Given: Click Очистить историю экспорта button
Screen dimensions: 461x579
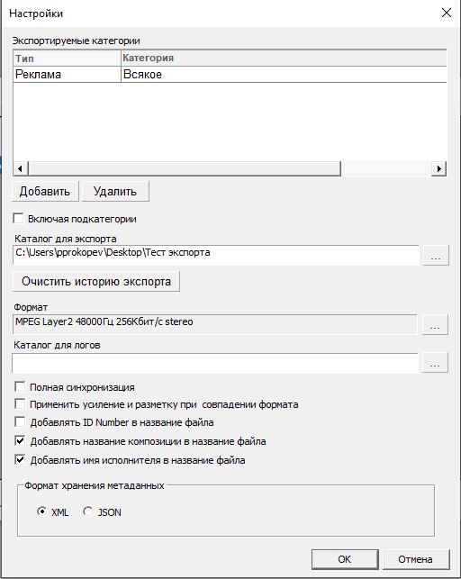Looking at the screenshot, I should (96, 281).
